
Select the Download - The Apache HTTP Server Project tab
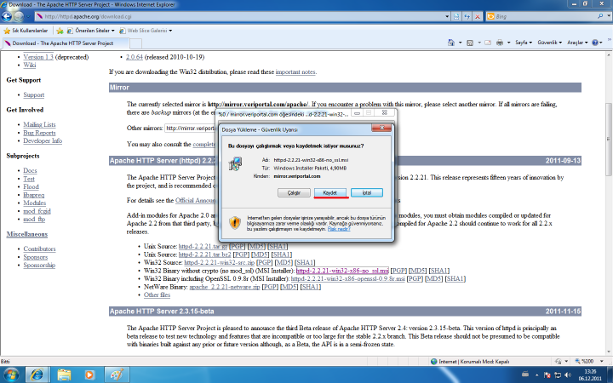(x=65, y=43)
